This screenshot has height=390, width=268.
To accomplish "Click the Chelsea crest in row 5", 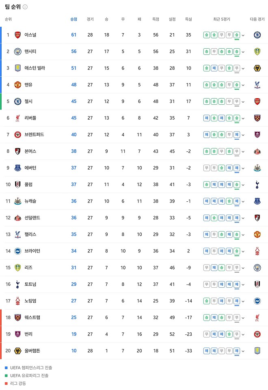I will click(17, 101).
